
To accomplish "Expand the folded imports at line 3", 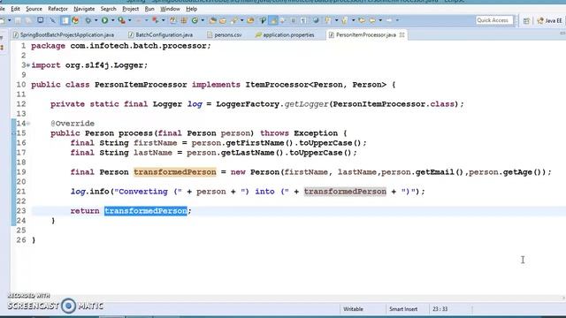I will click(x=28, y=65).
